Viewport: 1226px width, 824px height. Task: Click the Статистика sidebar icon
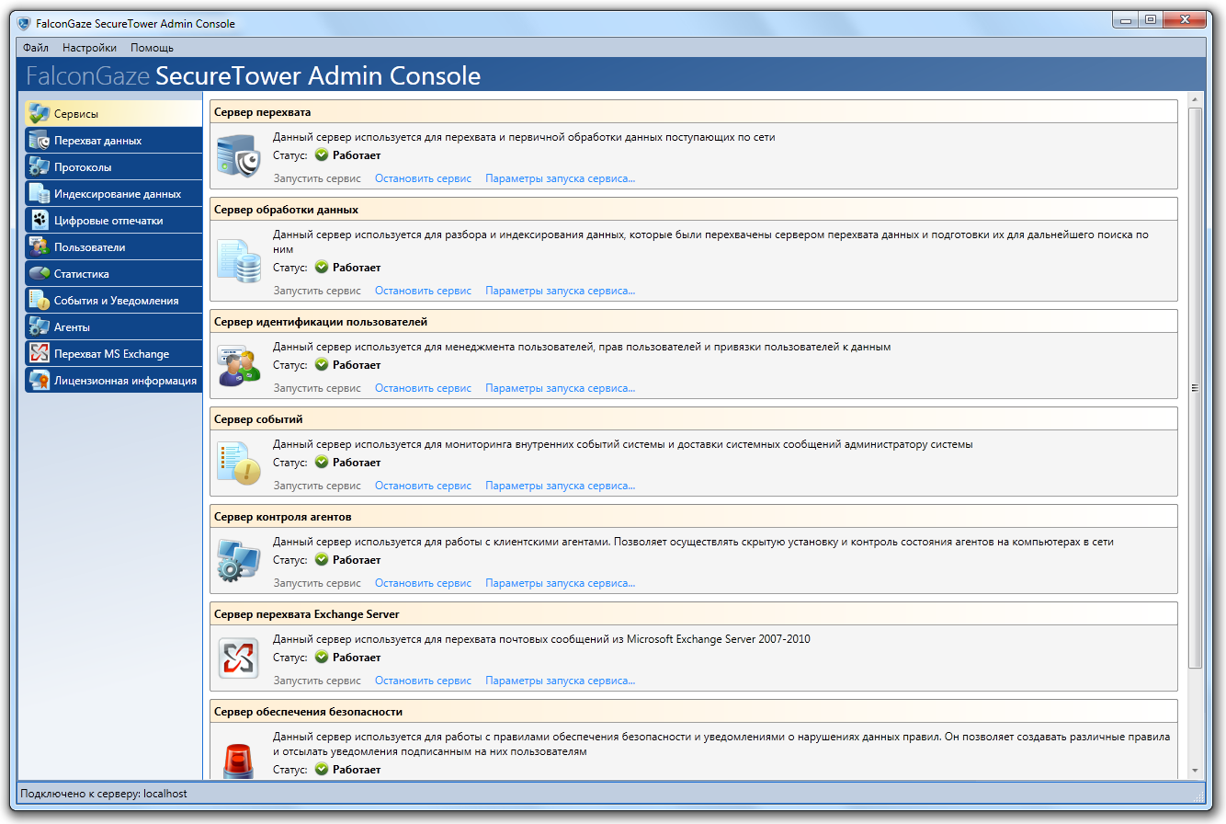39,274
